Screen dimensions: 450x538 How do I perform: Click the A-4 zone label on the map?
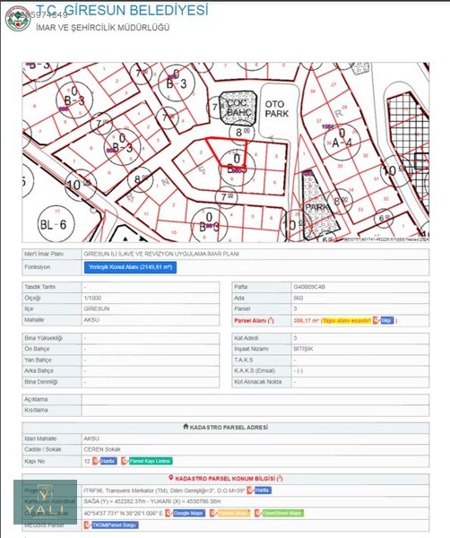click(x=342, y=142)
